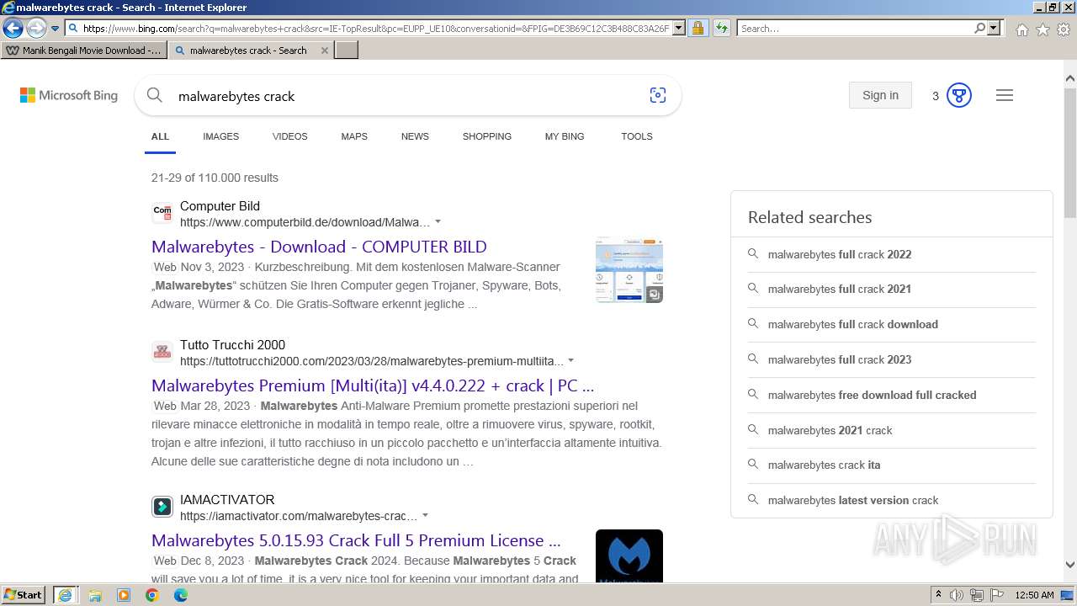
Task: Switch to Manik Bengali Movie Download tab
Action: 84,50
